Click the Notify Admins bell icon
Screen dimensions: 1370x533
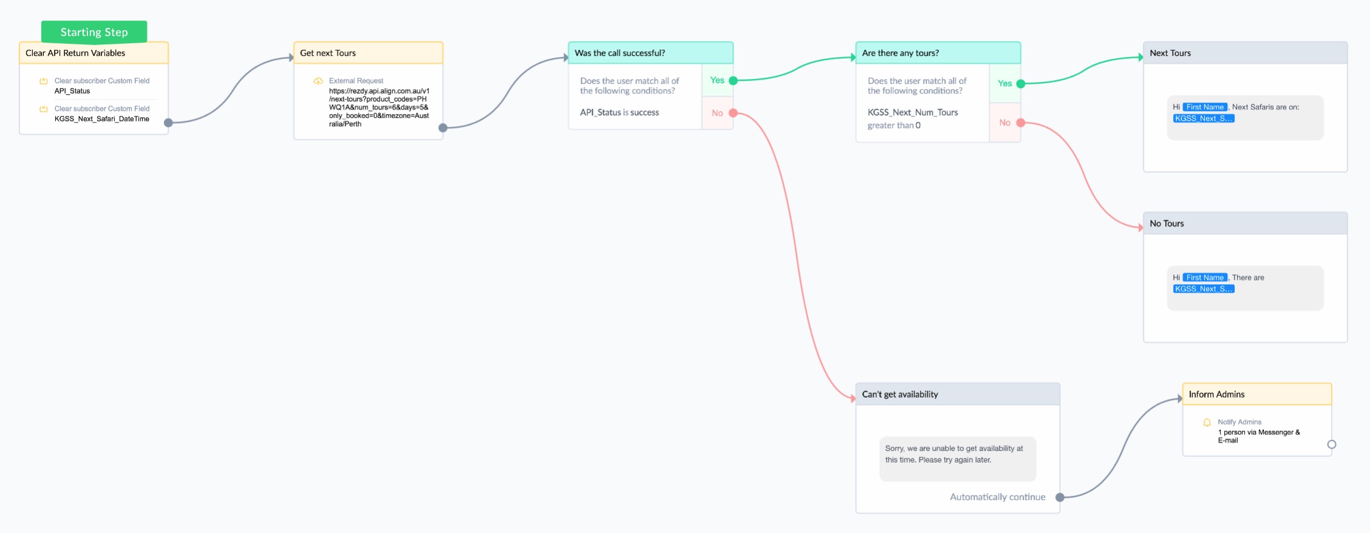(x=1207, y=422)
